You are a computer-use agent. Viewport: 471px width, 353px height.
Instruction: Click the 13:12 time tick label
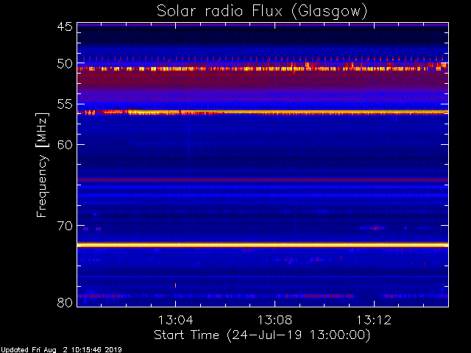coord(374,320)
